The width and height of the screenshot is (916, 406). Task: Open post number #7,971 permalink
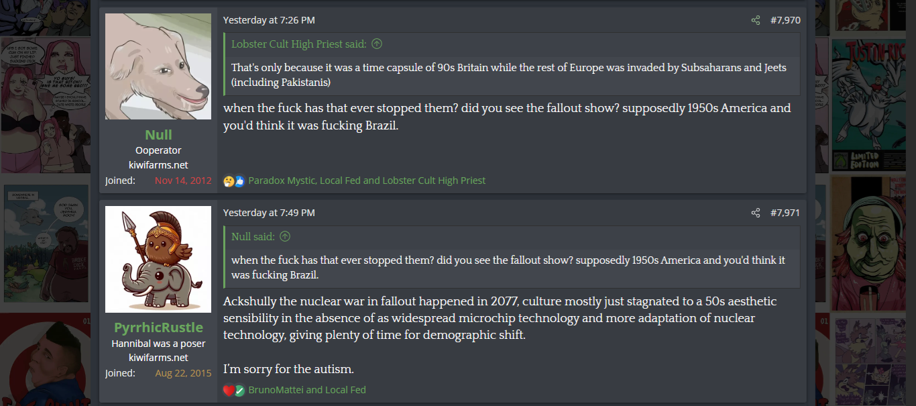pos(785,213)
